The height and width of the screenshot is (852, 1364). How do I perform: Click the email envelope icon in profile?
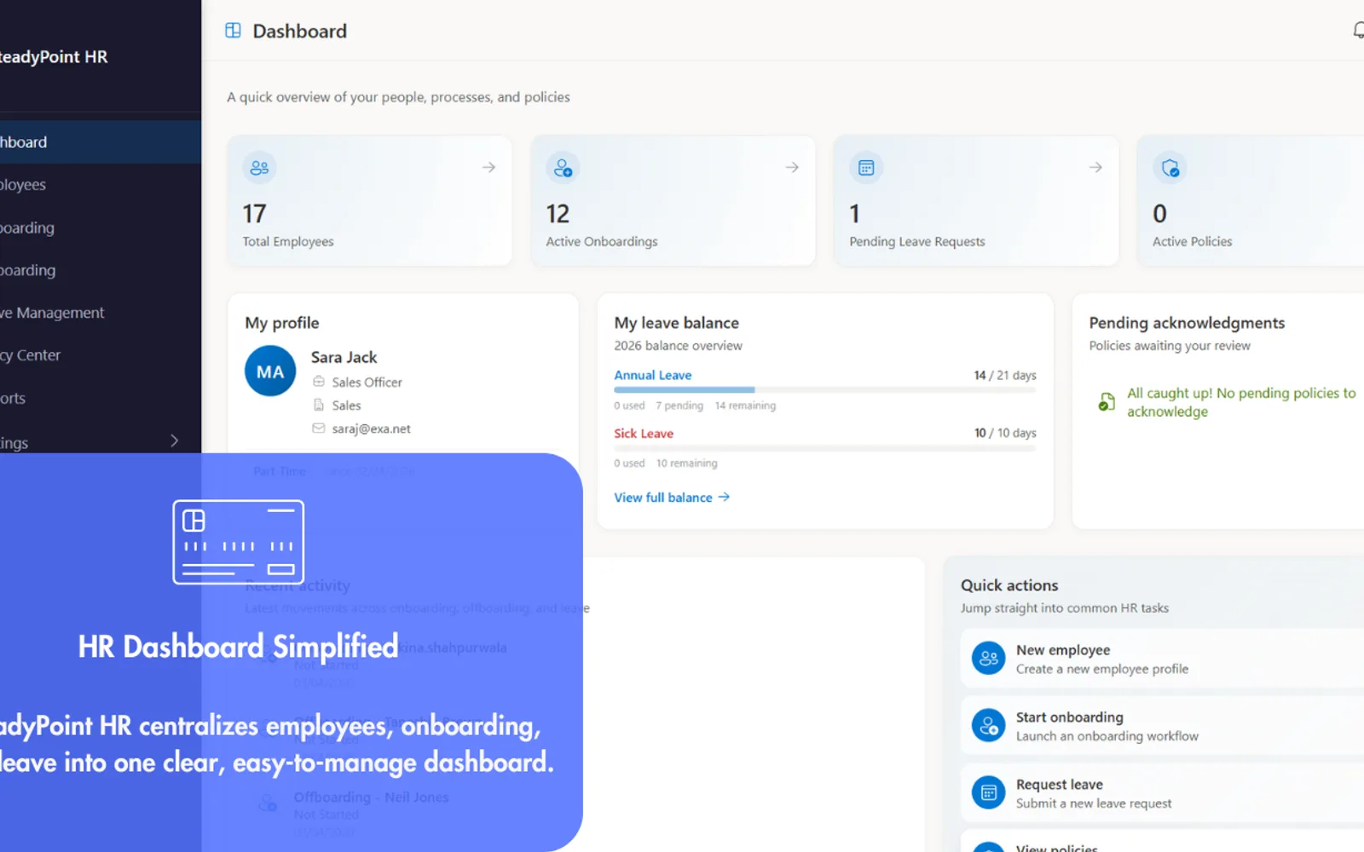pos(319,429)
